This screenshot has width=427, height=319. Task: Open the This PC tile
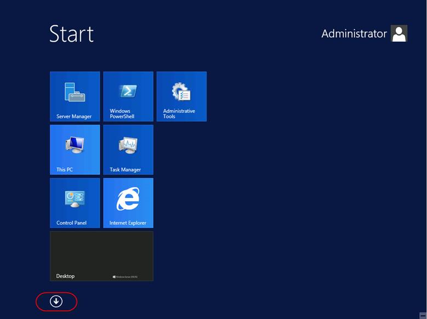click(x=75, y=150)
